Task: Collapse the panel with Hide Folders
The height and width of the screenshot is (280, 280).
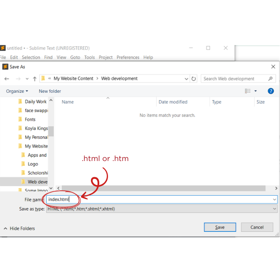Action: (x=19, y=228)
